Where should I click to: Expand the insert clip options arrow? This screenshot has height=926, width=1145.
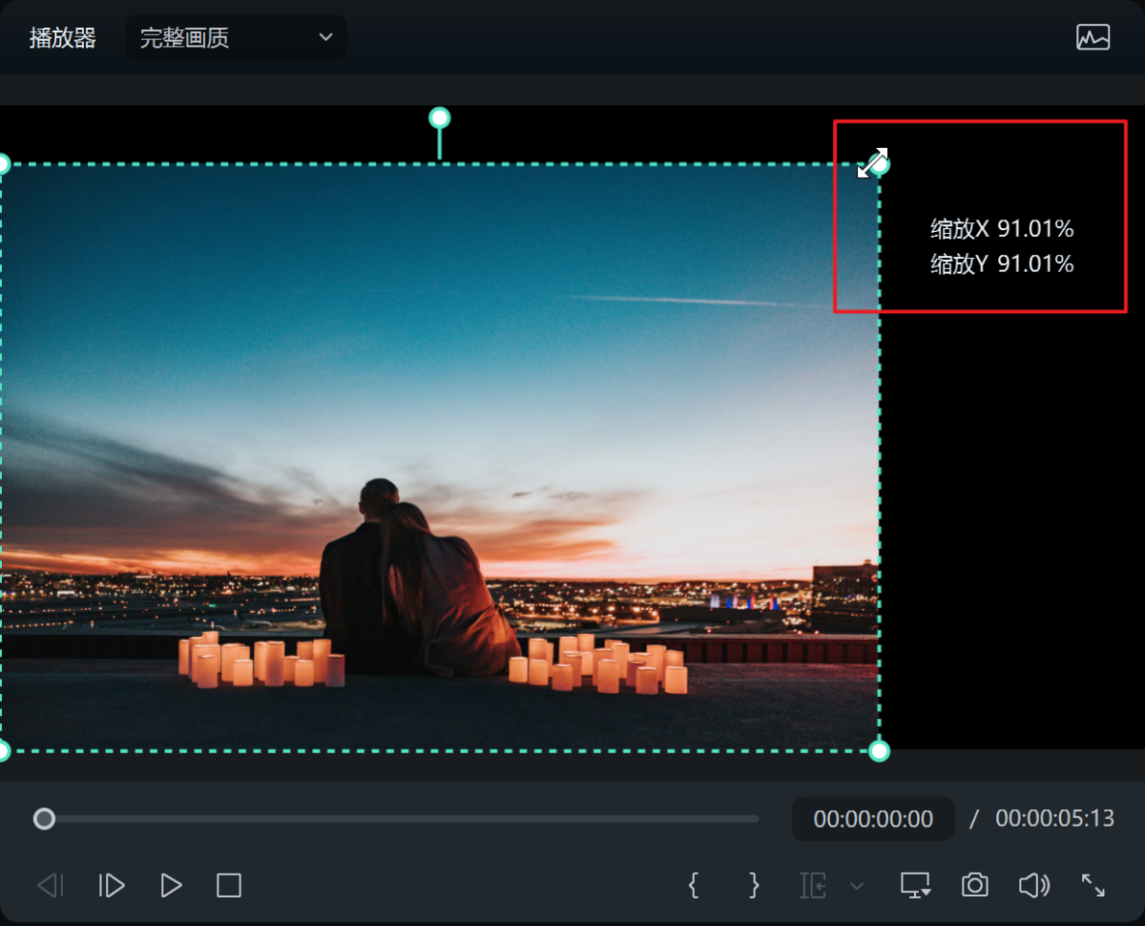click(857, 887)
